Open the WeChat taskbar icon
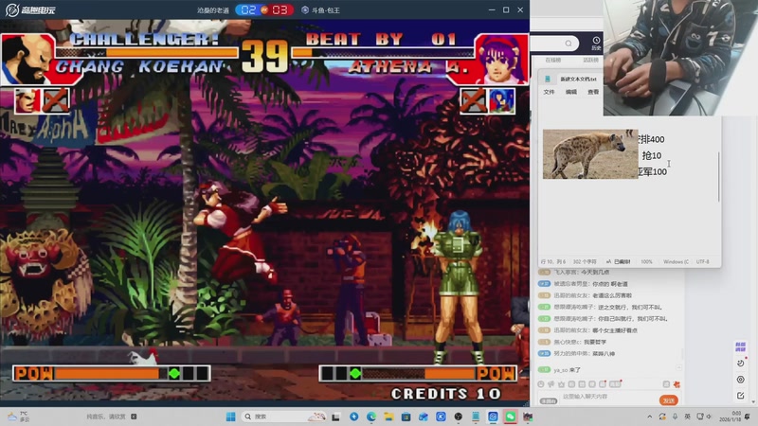The image size is (758, 426). click(511, 417)
